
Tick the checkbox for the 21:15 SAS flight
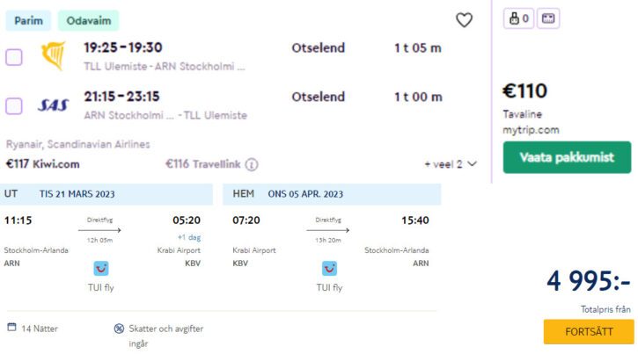tap(14, 106)
